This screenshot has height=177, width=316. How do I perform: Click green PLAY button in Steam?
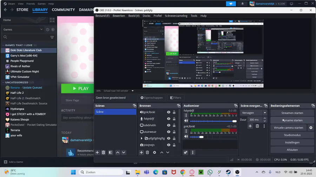(78, 88)
